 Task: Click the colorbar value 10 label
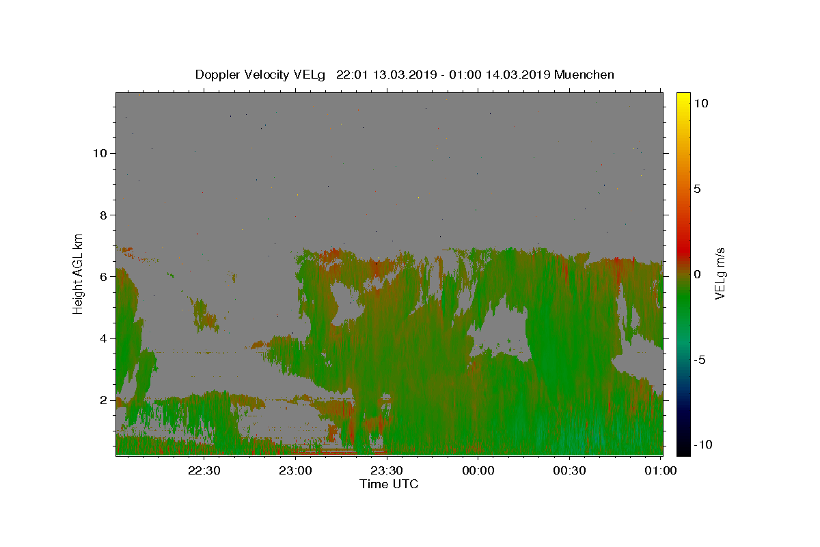[700, 103]
